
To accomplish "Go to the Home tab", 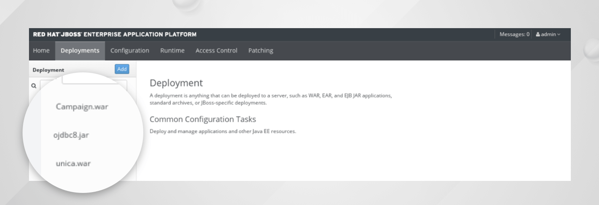I will click(x=41, y=51).
